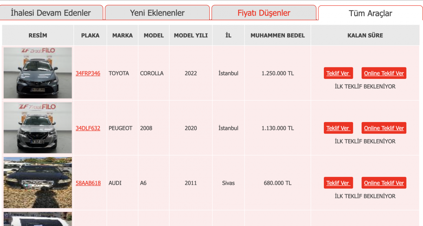423x226 pixels.
Task: Switch to Yeni Eklenenler tab
Action: tap(157, 13)
